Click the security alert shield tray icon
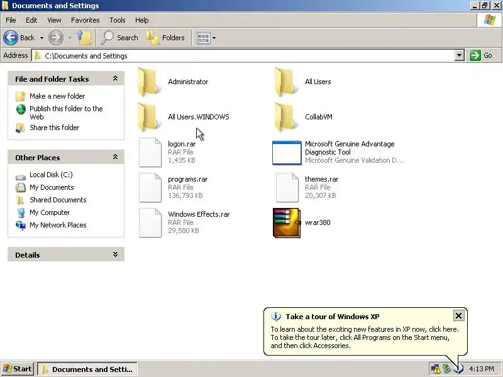The image size is (503, 377). pos(435,369)
